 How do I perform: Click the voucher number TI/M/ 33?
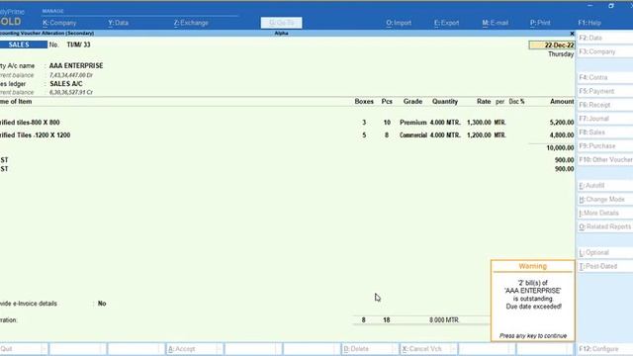[78, 44]
